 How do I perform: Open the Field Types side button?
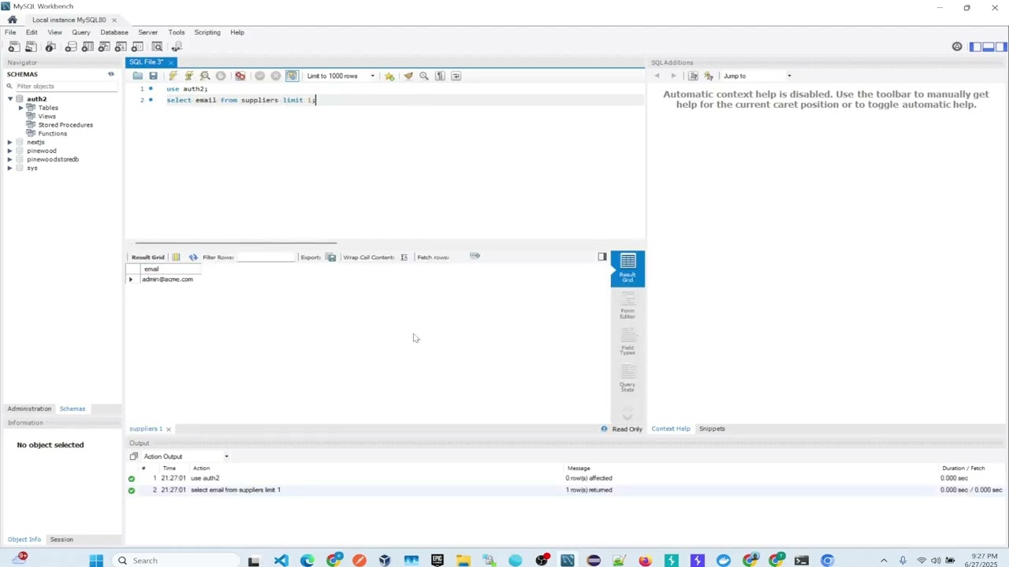pyautogui.click(x=627, y=342)
